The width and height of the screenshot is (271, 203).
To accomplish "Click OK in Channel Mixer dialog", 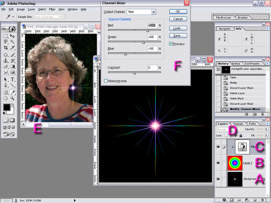I will pos(178,12).
